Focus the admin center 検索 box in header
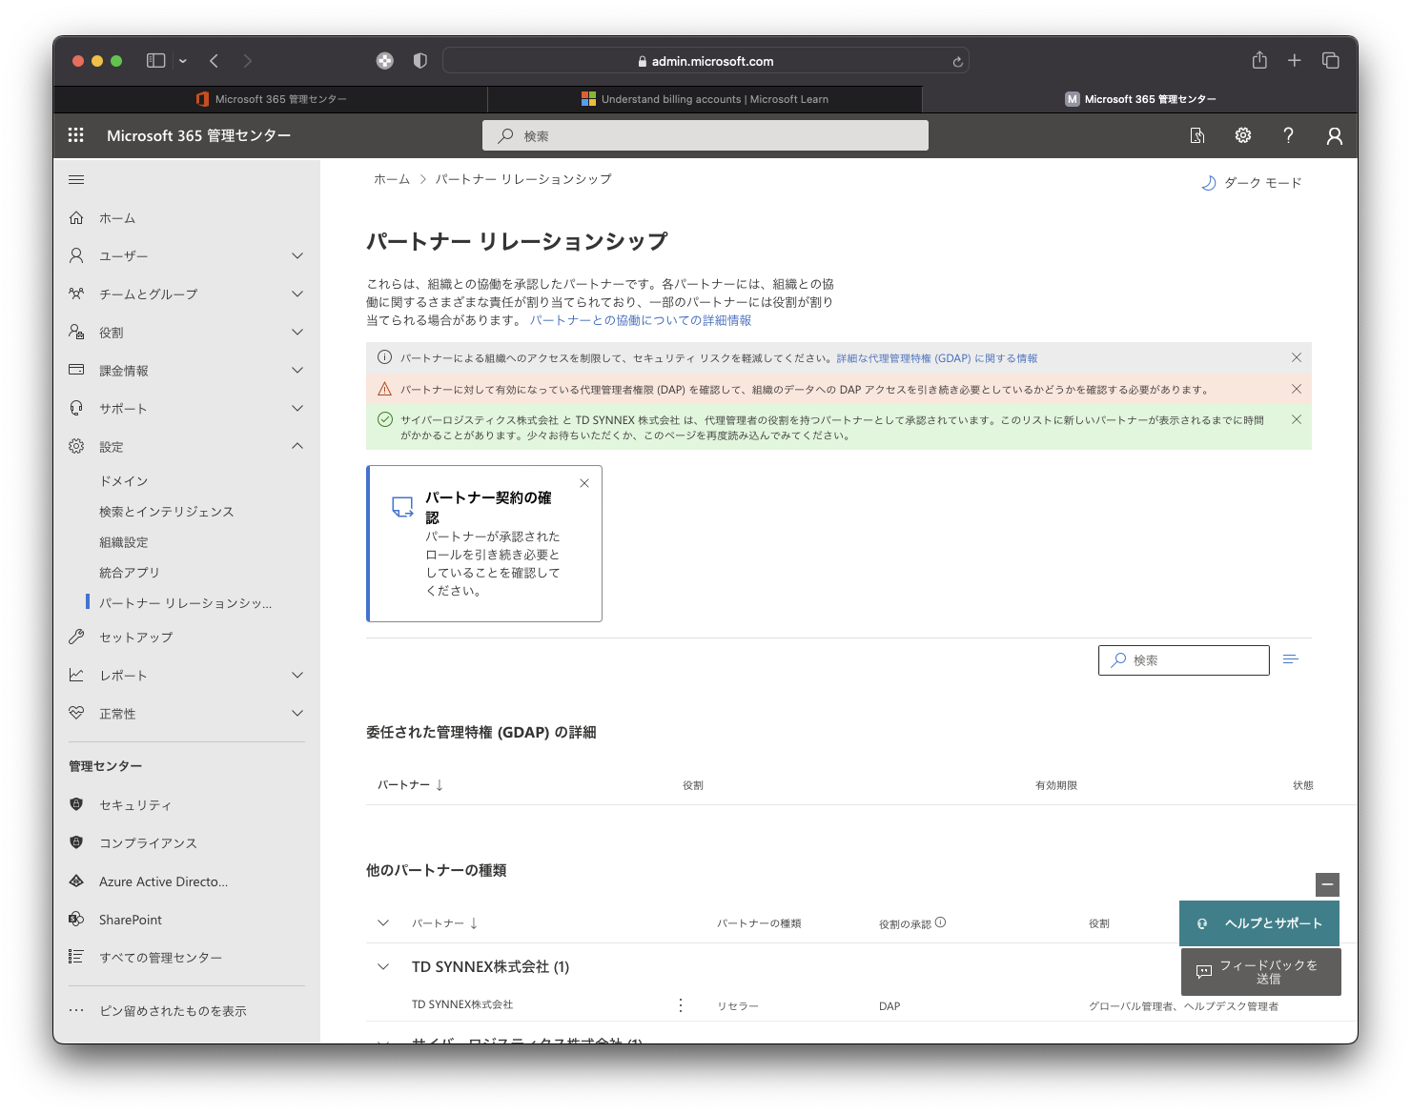This screenshot has height=1114, width=1411. coord(705,135)
